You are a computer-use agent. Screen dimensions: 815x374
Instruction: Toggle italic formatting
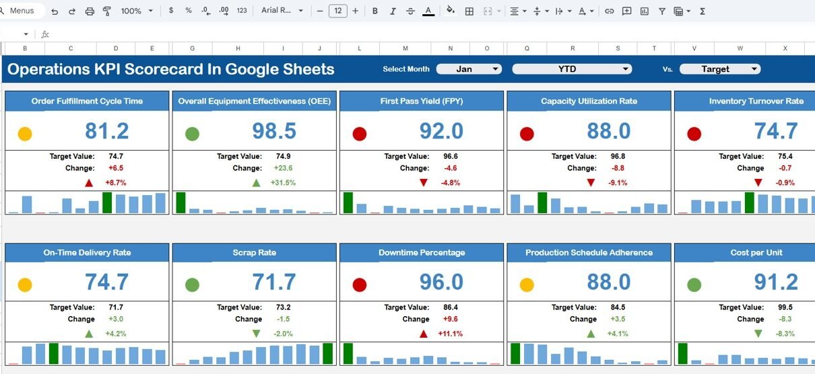[x=393, y=11]
